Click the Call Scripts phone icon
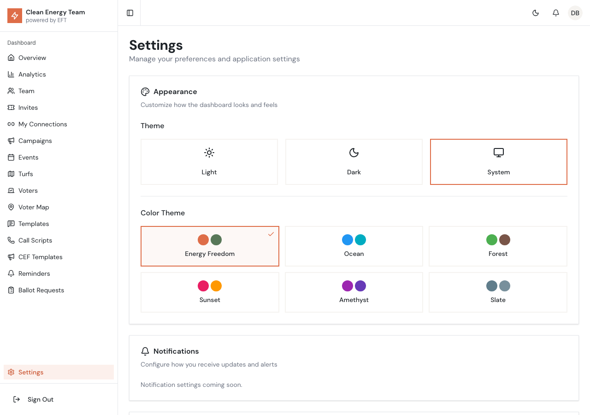The height and width of the screenshot is (415, 590). (11, 240)
